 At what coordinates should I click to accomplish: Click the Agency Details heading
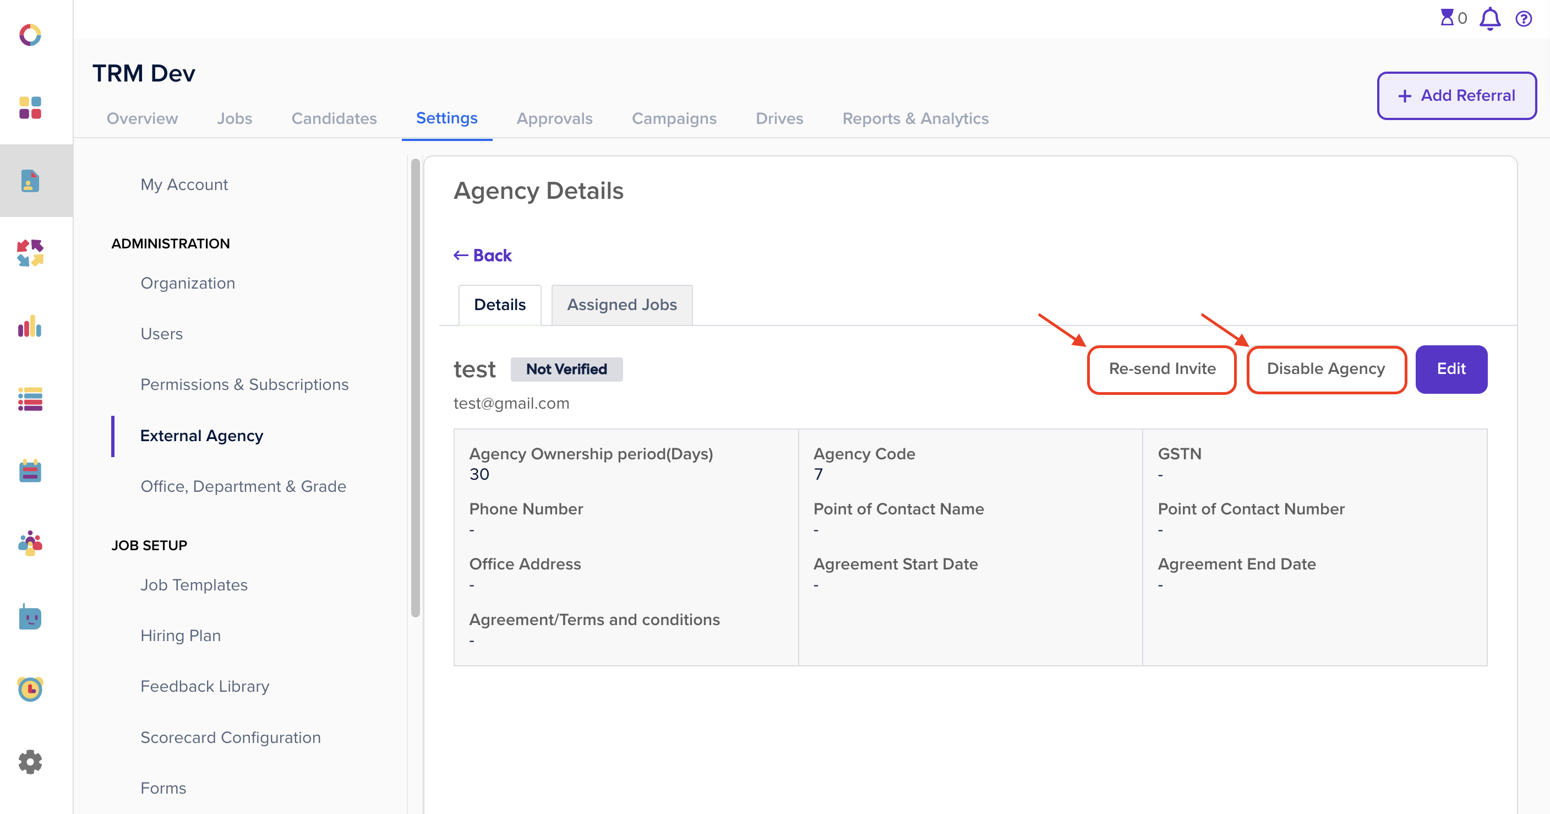pyautogui.click(x=538, y=191)
